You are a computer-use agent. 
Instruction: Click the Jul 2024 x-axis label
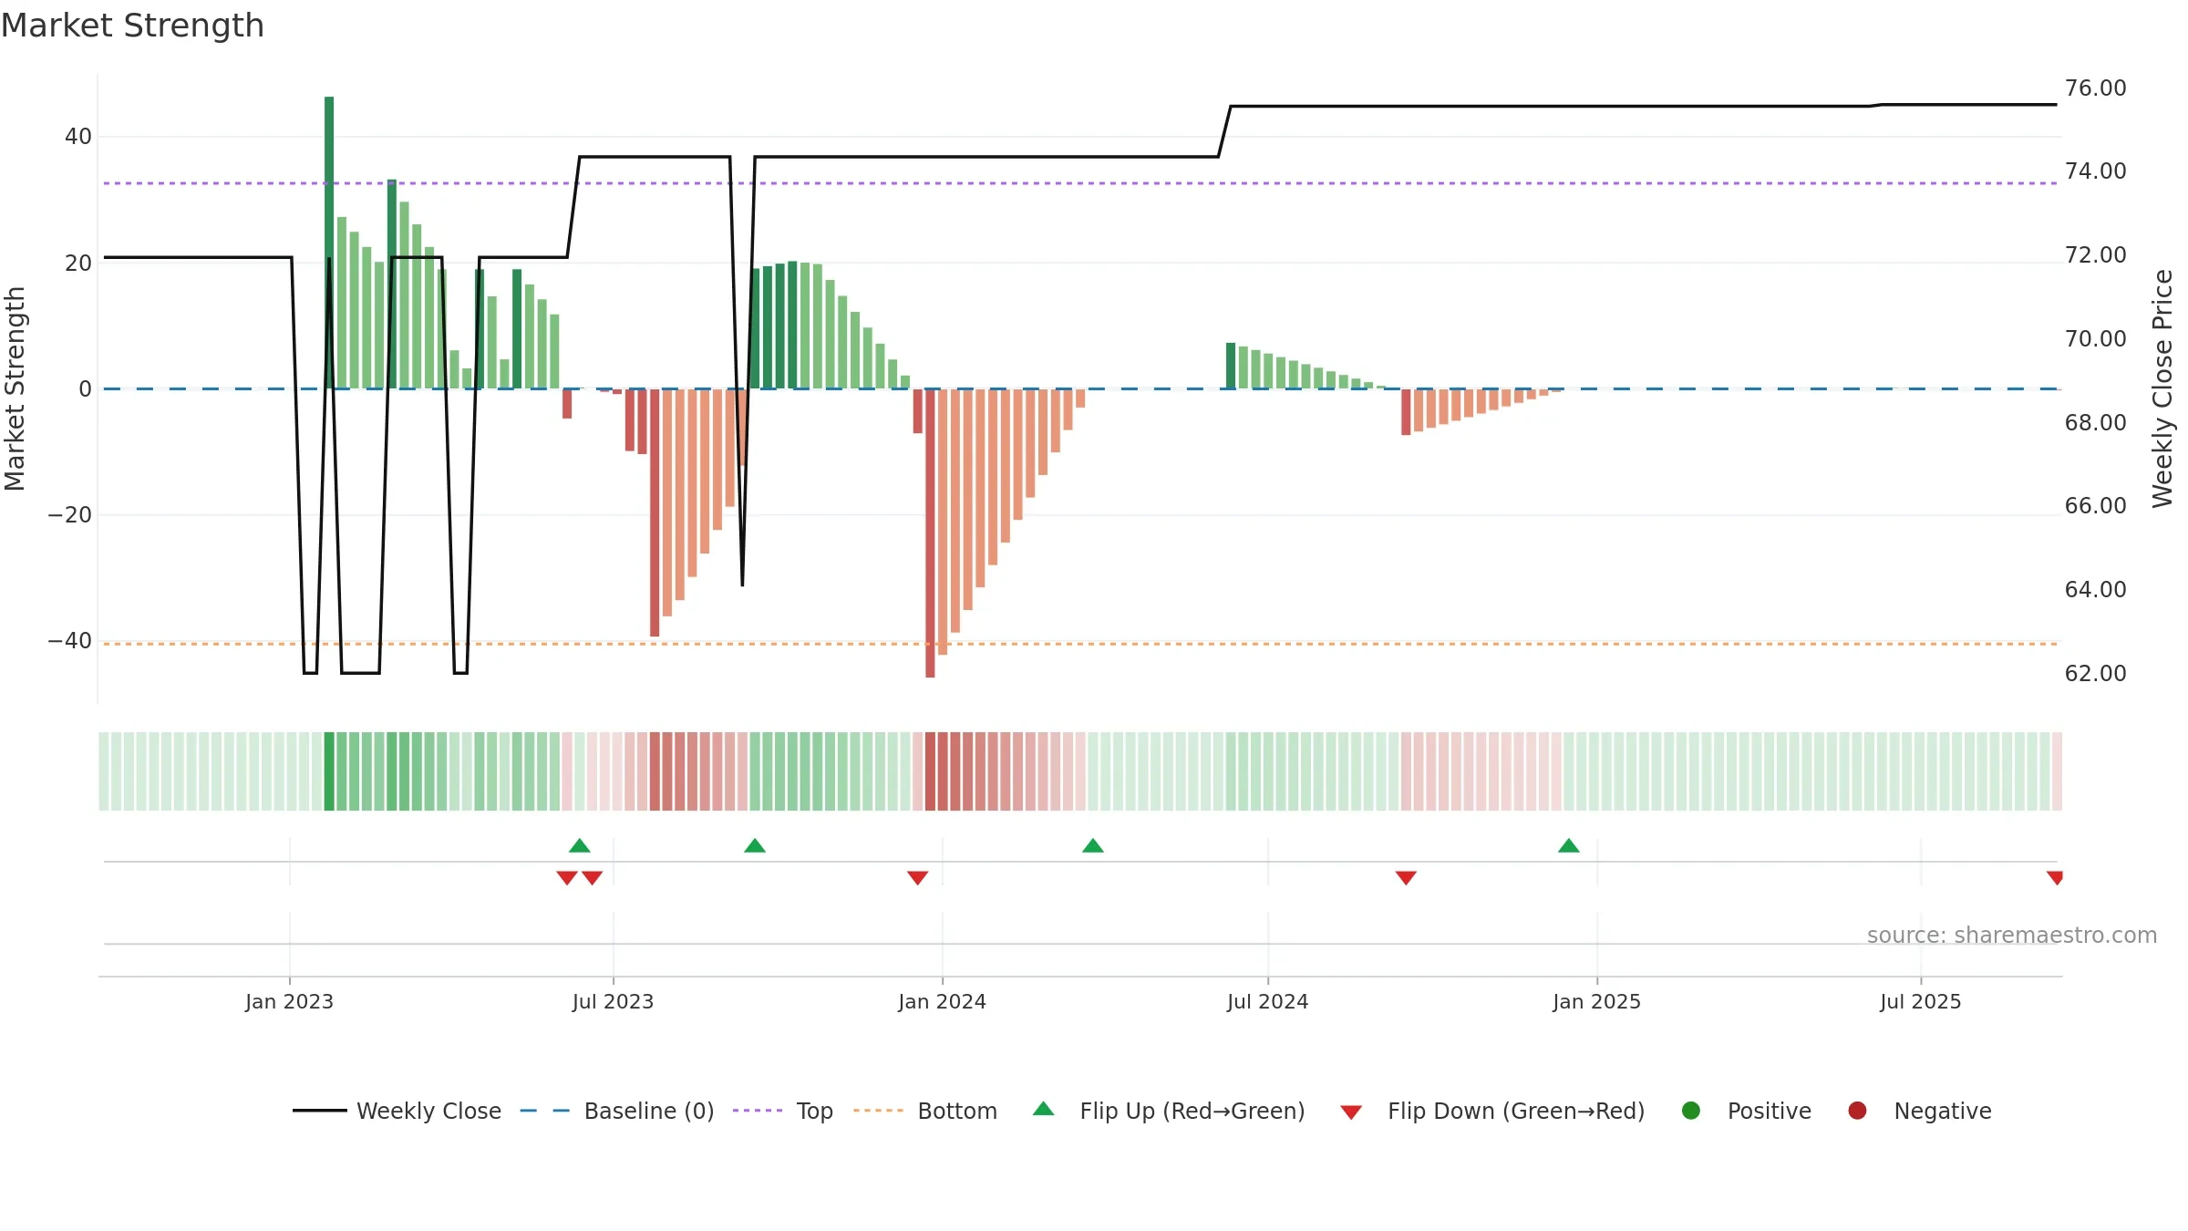point(1267,1001)
